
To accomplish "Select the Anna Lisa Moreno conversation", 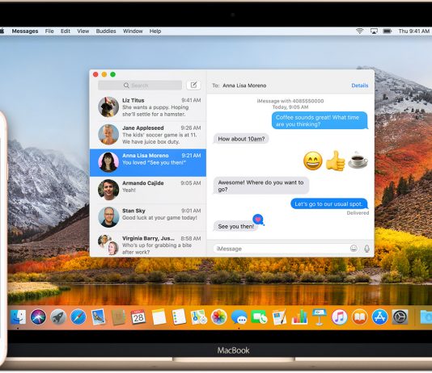I will (148, 162).
